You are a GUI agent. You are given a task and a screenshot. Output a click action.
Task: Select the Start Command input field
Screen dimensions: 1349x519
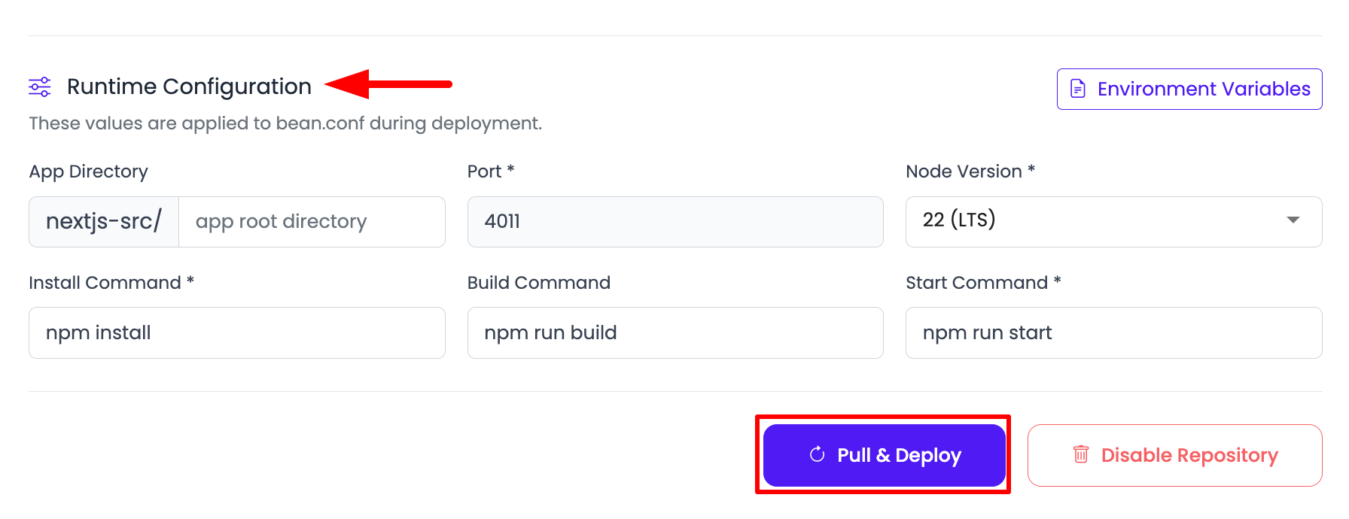(1114, 332)
